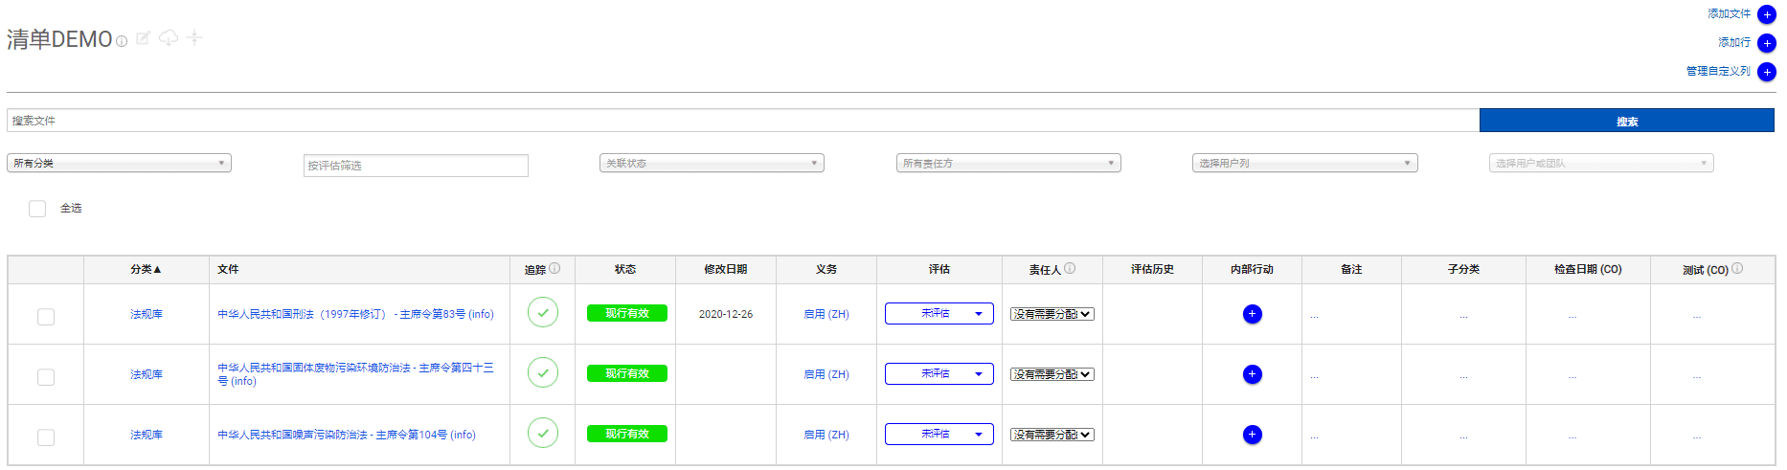
Task: Click into the 搜索文件 search field
Action: pyautogui.click(x=742, y=121)
